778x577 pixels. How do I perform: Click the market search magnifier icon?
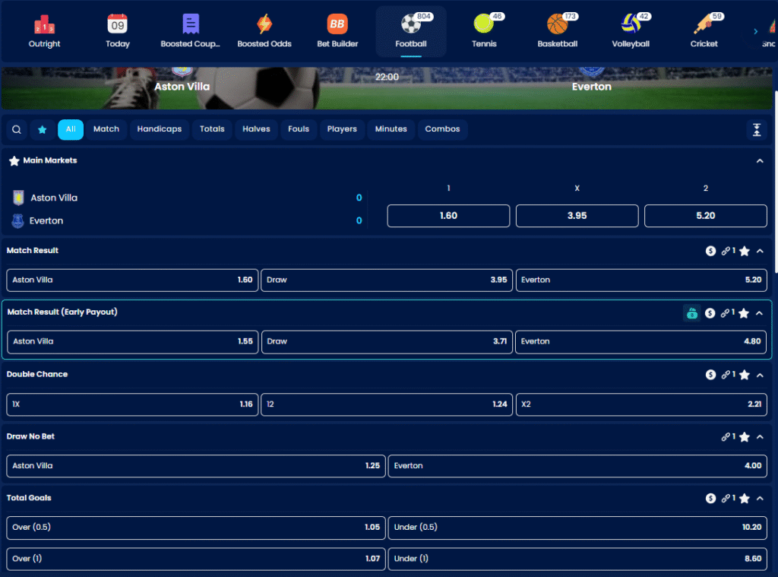(x=17, y=130)
